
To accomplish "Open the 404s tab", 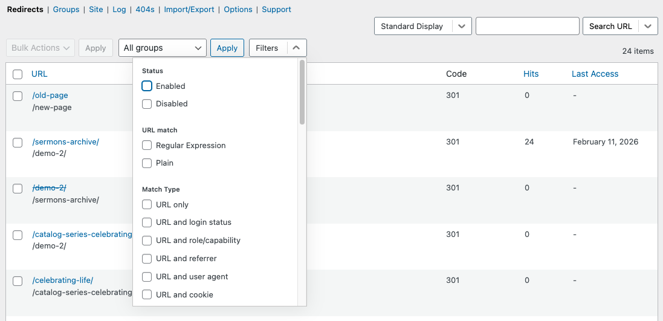I will tap(145, 10).
